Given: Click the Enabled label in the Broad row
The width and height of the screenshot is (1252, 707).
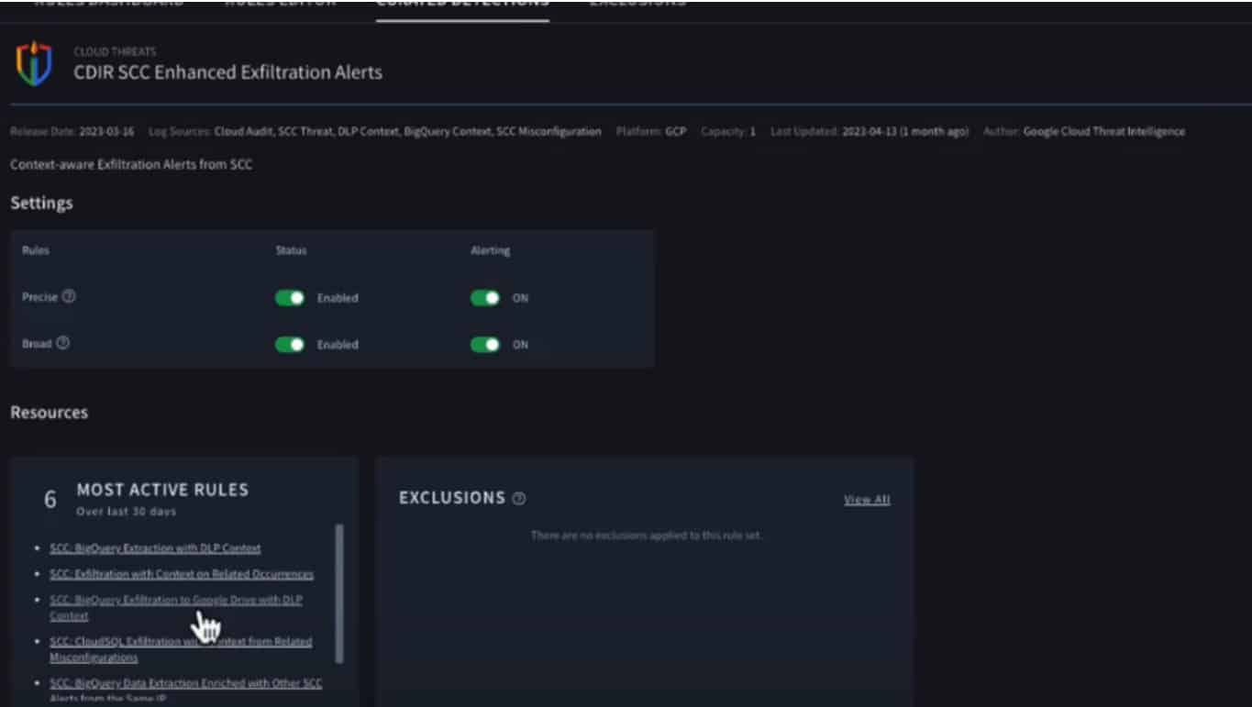Looking at the screenshot, I should (338, 345).
